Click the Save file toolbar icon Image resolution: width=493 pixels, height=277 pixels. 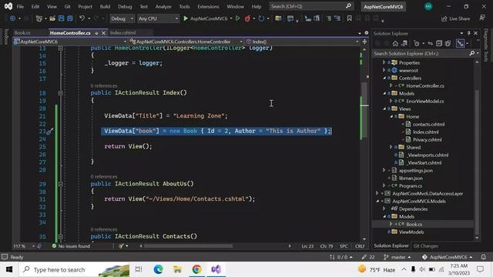click(61, 18)
